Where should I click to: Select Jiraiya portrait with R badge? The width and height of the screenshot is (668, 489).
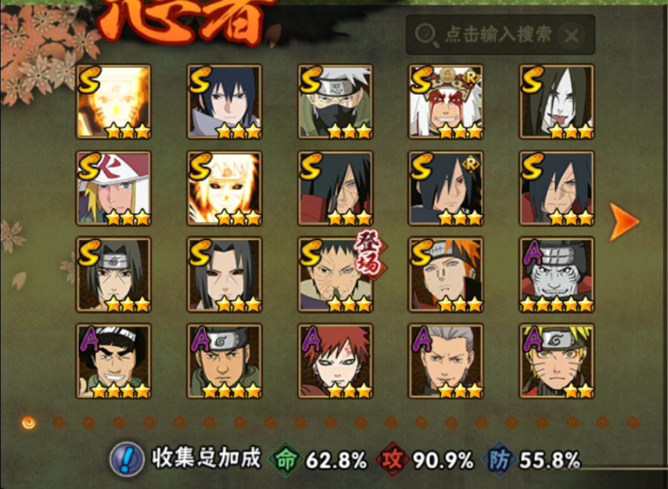(x=446, y=102)
